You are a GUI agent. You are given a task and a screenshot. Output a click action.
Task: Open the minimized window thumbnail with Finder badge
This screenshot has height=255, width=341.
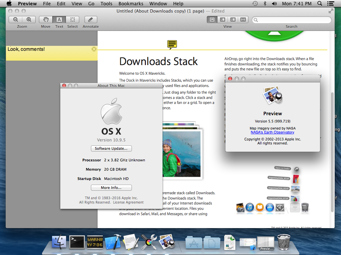pos(248,243)
